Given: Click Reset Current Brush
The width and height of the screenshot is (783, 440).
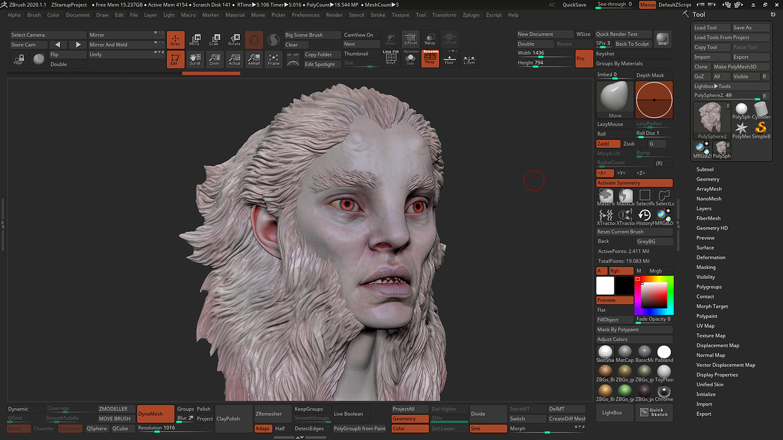Looking at the screenshot, I should tap(634, 231).
